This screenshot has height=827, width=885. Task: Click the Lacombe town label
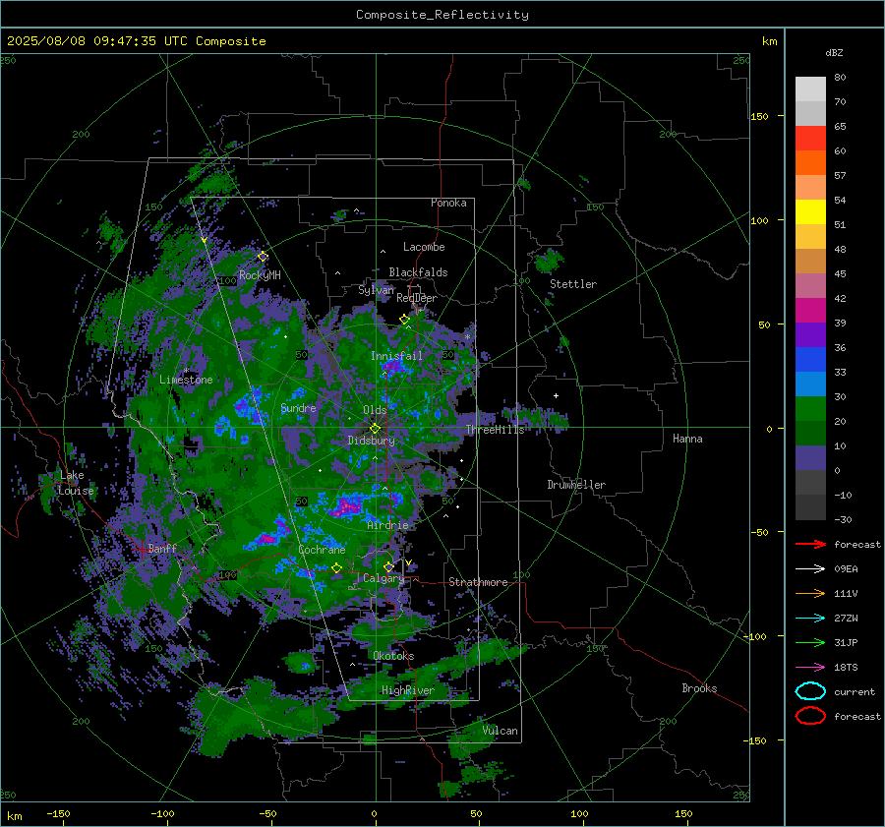(424, 247)
